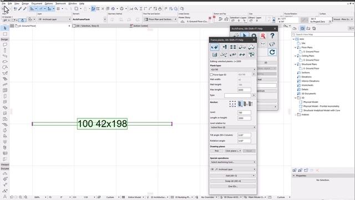Click the opposing arrows icon in Frame planks
This screenshot has width=355, height=200.
(233, 47)
